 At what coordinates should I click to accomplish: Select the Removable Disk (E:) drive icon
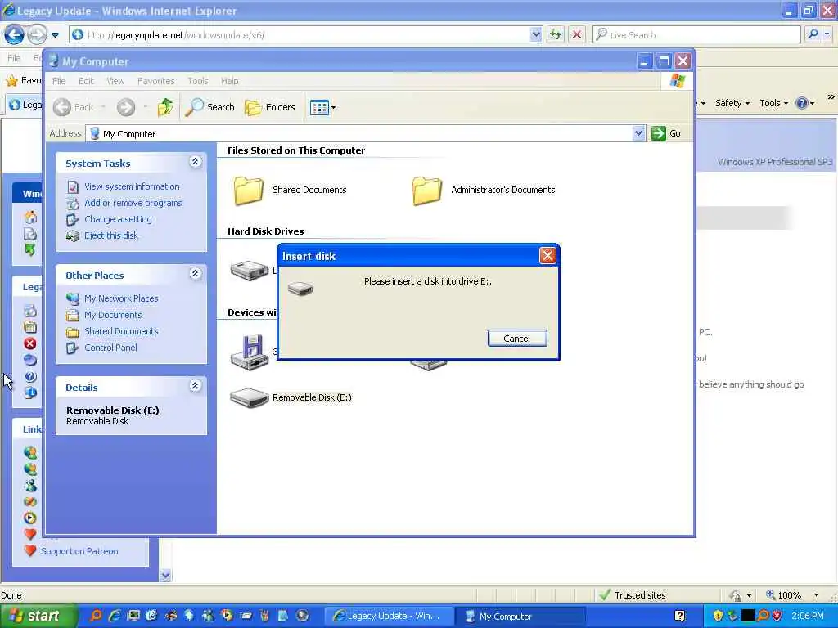coord(249,398)
